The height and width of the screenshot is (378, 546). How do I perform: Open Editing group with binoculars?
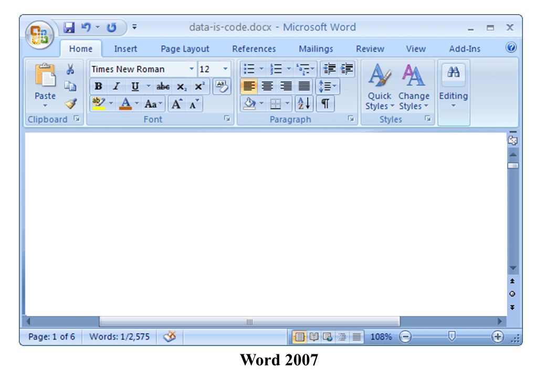tap(454, 72)
